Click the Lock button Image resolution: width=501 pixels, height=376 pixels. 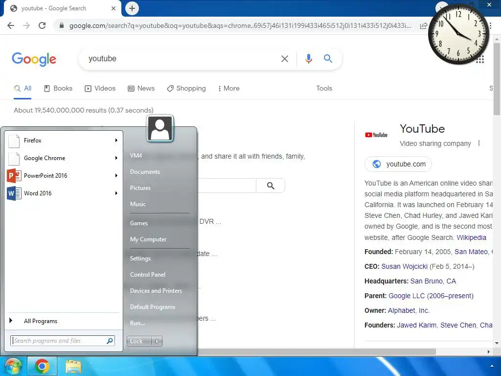point(139,341)
